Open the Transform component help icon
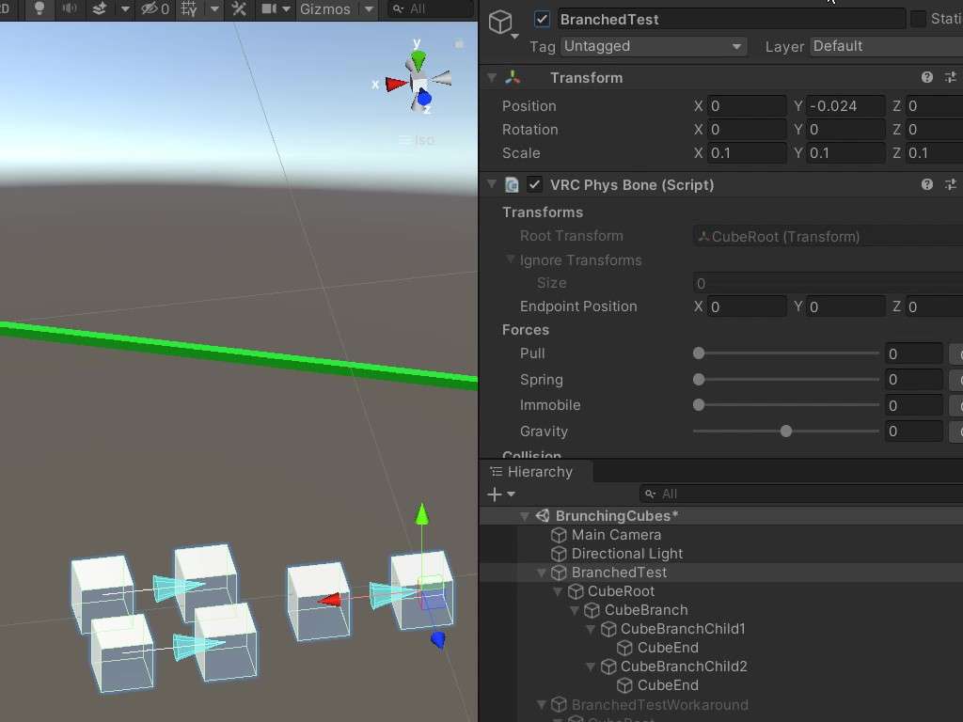The height and width of the screenshot is (722, 963). click(x=927, y=78)
